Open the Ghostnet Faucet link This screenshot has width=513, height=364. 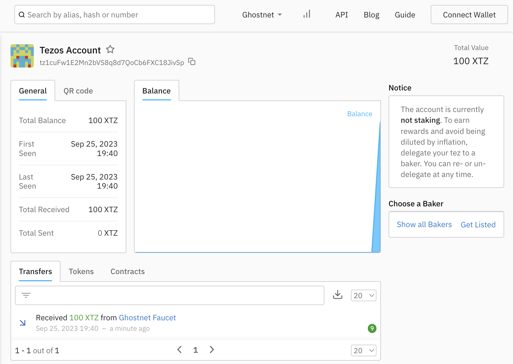[x=147, y=318]
